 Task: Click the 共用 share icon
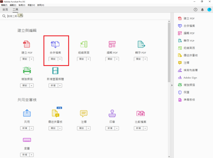click(x=27, y=113)
